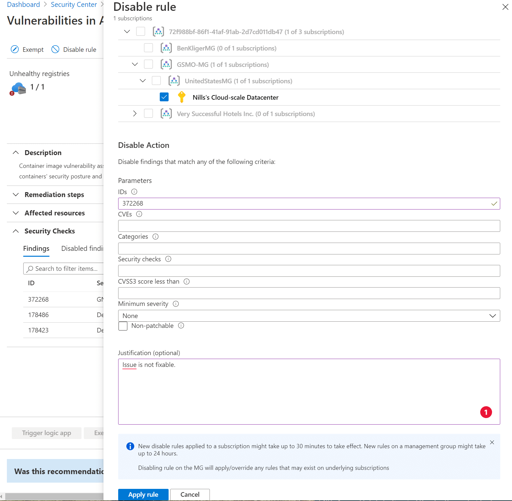Check the BenKligerMG management group
This screenshot has width=512, height=501.
click(x=148, y=48)
